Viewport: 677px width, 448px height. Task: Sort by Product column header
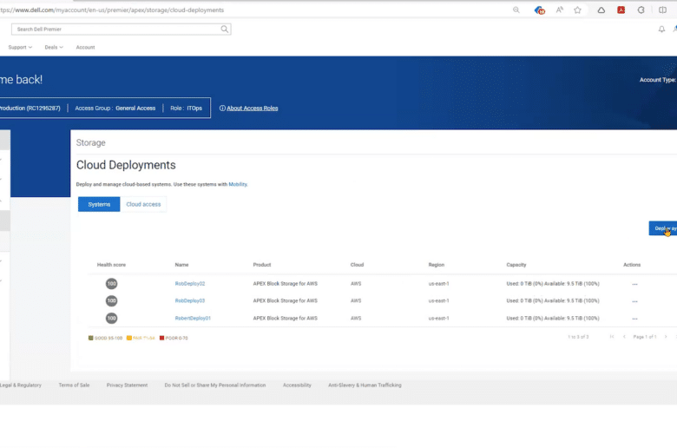(262, 265)
